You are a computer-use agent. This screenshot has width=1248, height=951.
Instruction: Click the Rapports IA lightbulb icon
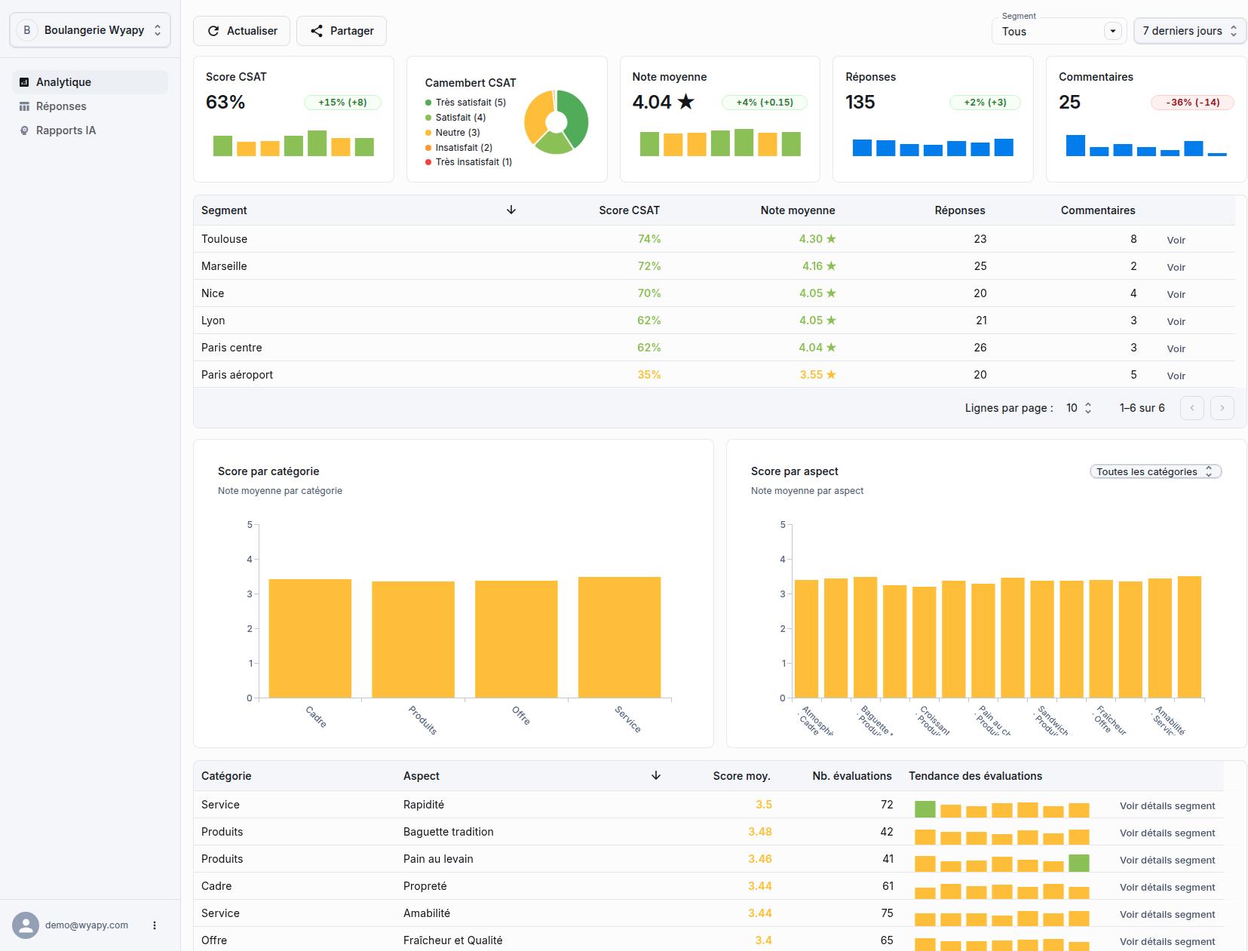coord(24,130)
